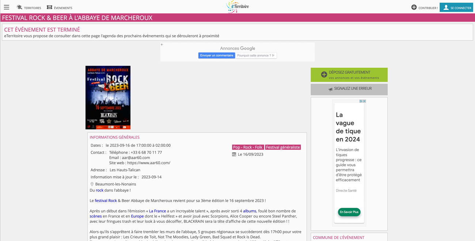Close the tick ad with X icon

[x=364, y=101]
